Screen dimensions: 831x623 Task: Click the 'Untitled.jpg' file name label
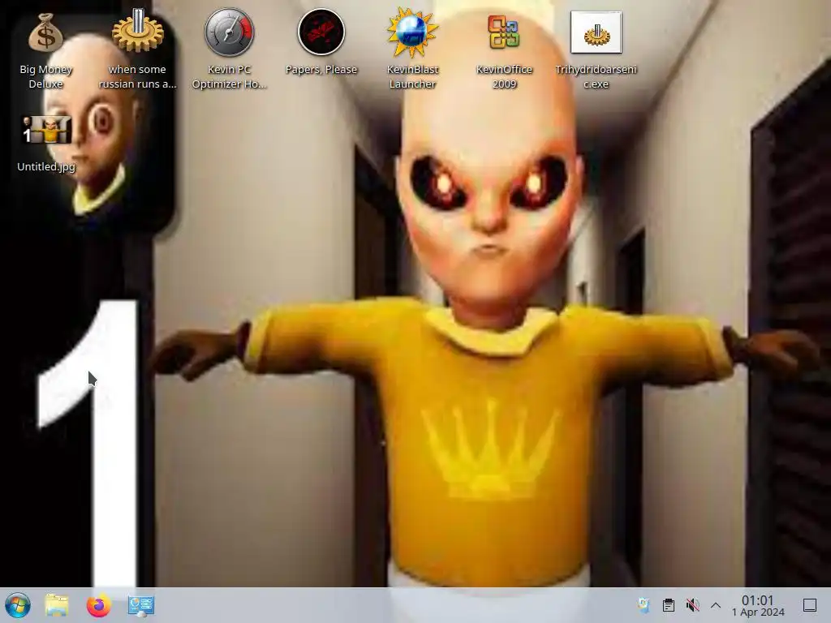(46, 166)
